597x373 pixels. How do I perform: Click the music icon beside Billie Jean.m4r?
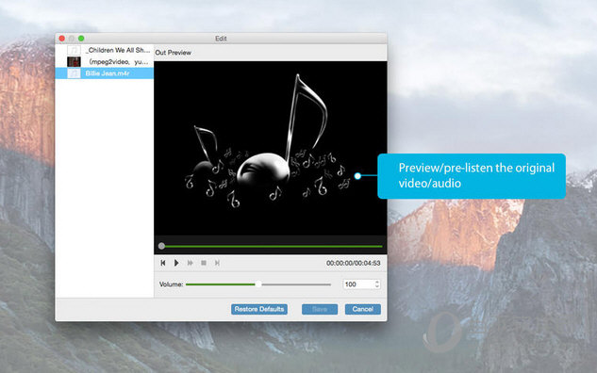tap(74, 73)
